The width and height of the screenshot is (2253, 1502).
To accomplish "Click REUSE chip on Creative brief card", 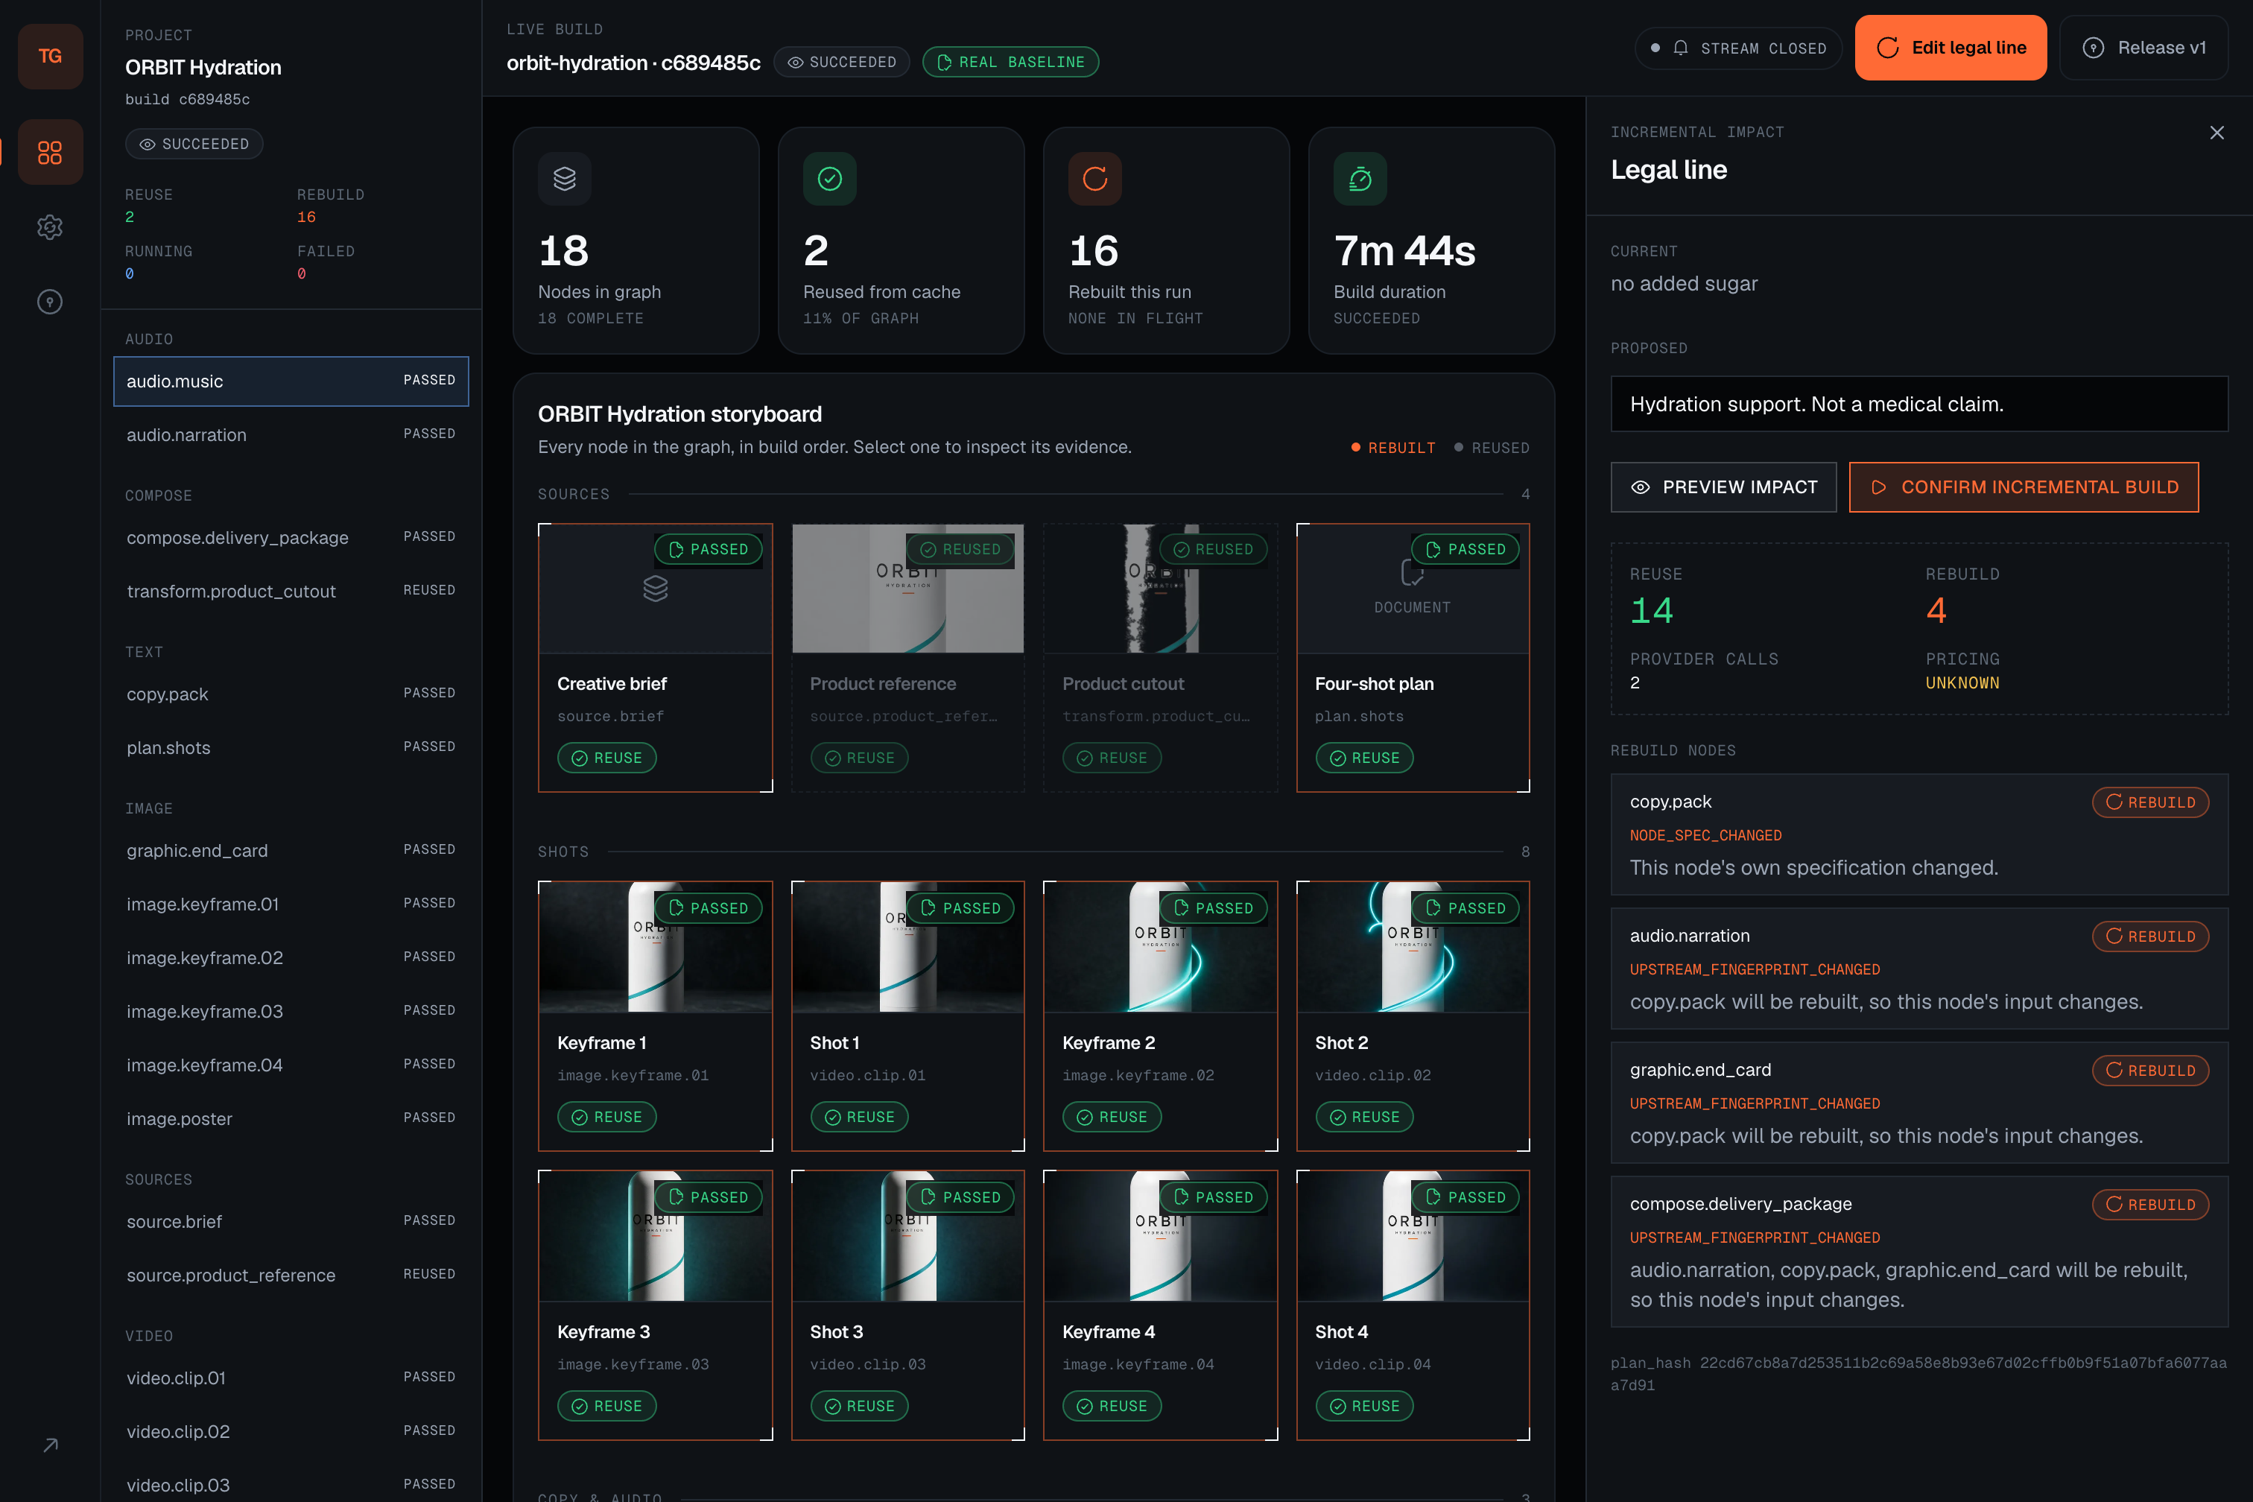I will pos(607,758).
